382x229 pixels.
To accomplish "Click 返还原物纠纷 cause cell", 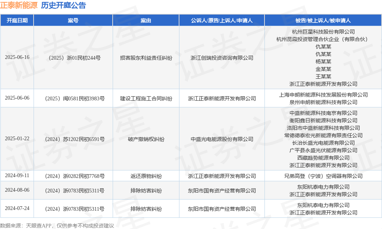I will pyautogui.click(x=146, y=176).
